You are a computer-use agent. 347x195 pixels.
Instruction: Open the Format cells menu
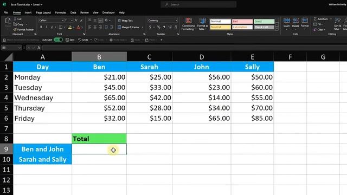point(305,23)
